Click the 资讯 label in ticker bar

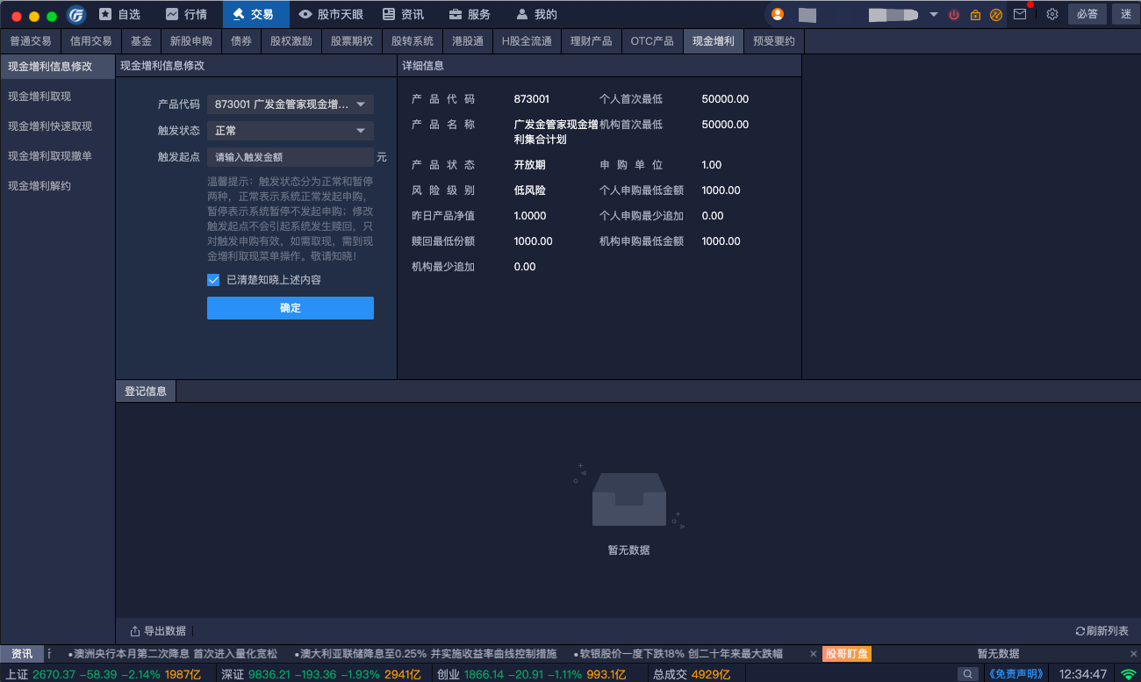(x=22, y=654)
